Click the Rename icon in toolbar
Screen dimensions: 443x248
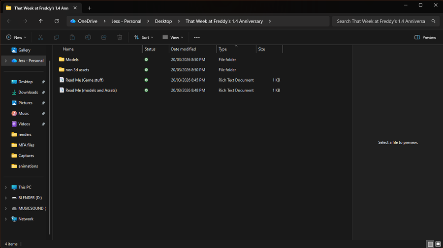88,37
